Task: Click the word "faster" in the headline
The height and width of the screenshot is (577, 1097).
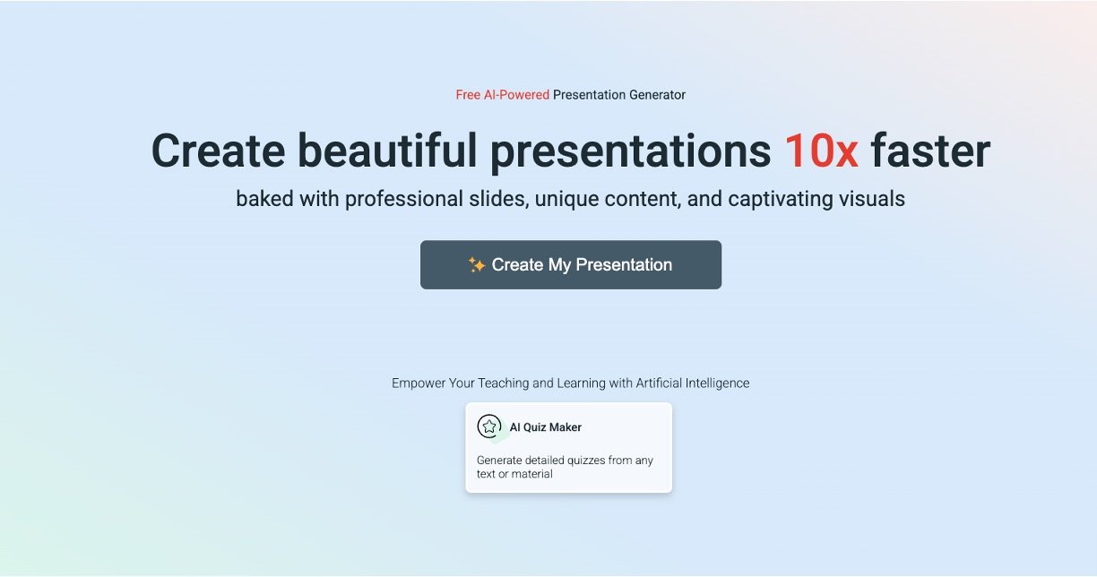Action: pyautogui.click(x=930, y=151)
